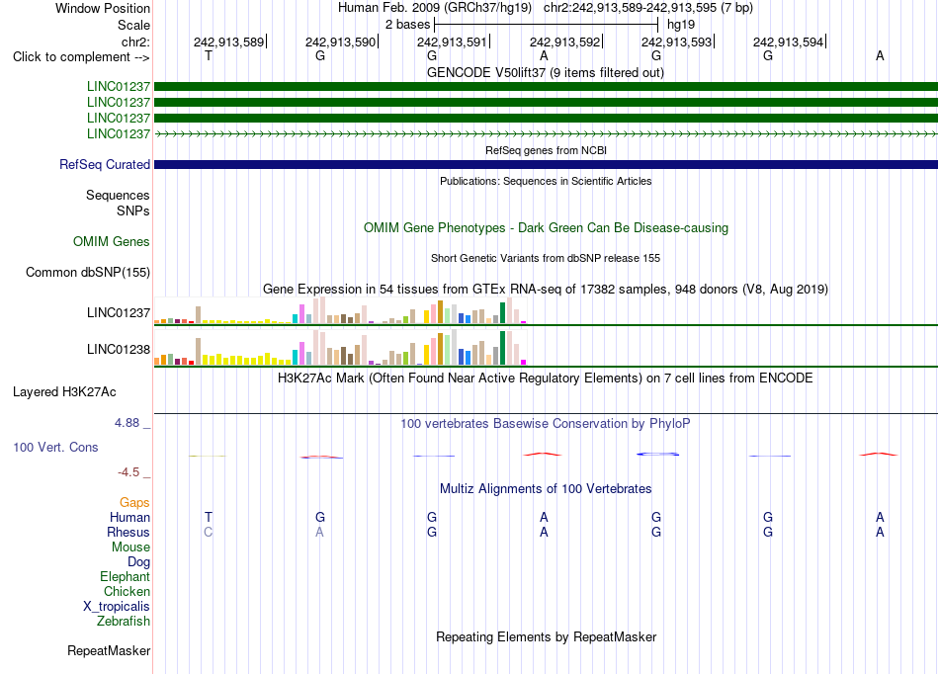939x674 pixels.
Task: Click the RepeatMasker side label
Action: (x=109, y=650)
